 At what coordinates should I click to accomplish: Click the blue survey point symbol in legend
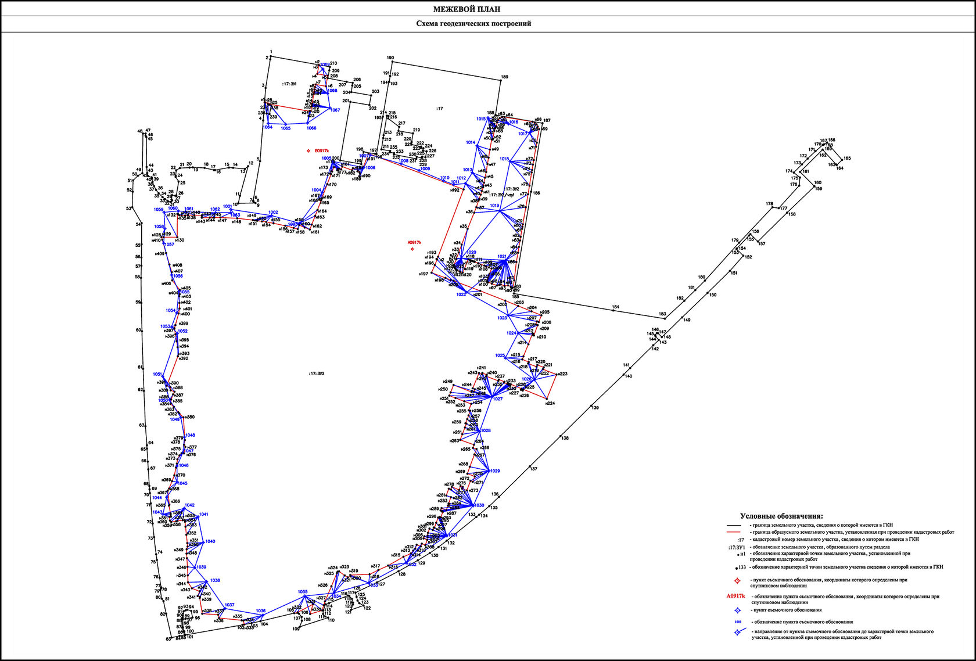[737, 610]
